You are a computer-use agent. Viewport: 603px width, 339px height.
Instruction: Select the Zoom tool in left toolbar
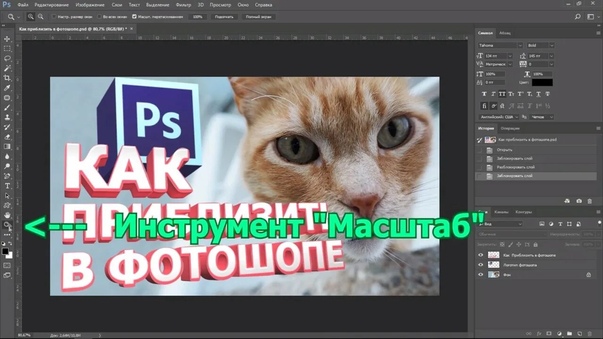(7, 225)
